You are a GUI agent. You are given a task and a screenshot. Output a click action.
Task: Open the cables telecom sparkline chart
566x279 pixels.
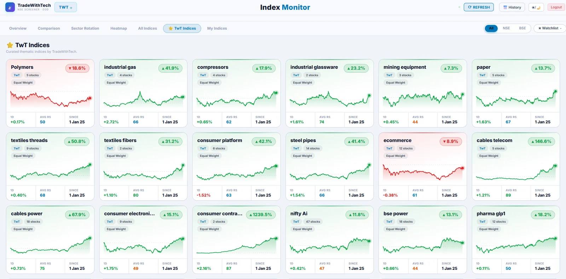(x=516, y=172)
